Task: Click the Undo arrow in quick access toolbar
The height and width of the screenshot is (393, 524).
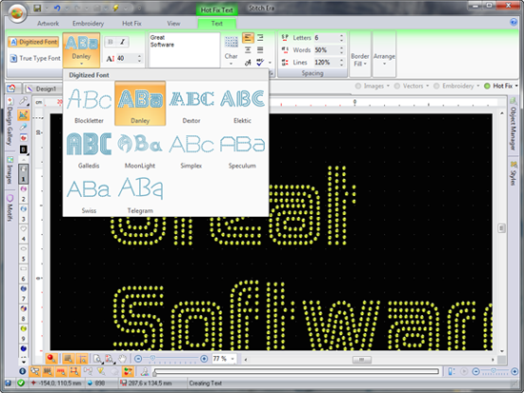Action: [x=57, y=8]
